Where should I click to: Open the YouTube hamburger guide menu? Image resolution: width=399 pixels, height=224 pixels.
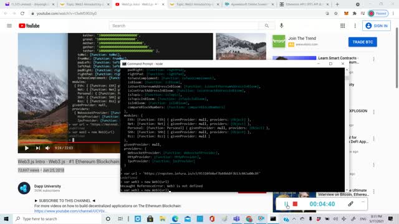(x=9, y=26)
